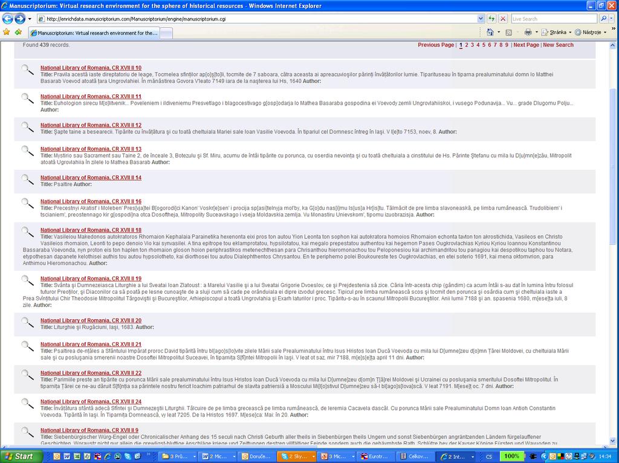Expand the recent pages dropdown arrow
This screenshot has height=463, width=619.
tap(30, 19)
